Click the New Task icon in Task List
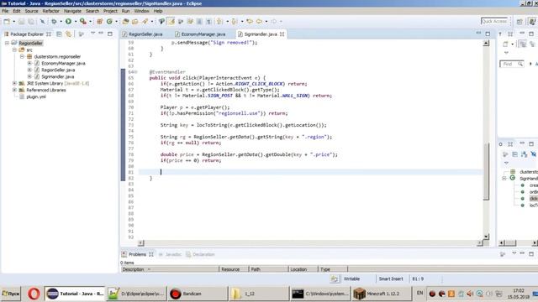 click(x=505, y=44)
